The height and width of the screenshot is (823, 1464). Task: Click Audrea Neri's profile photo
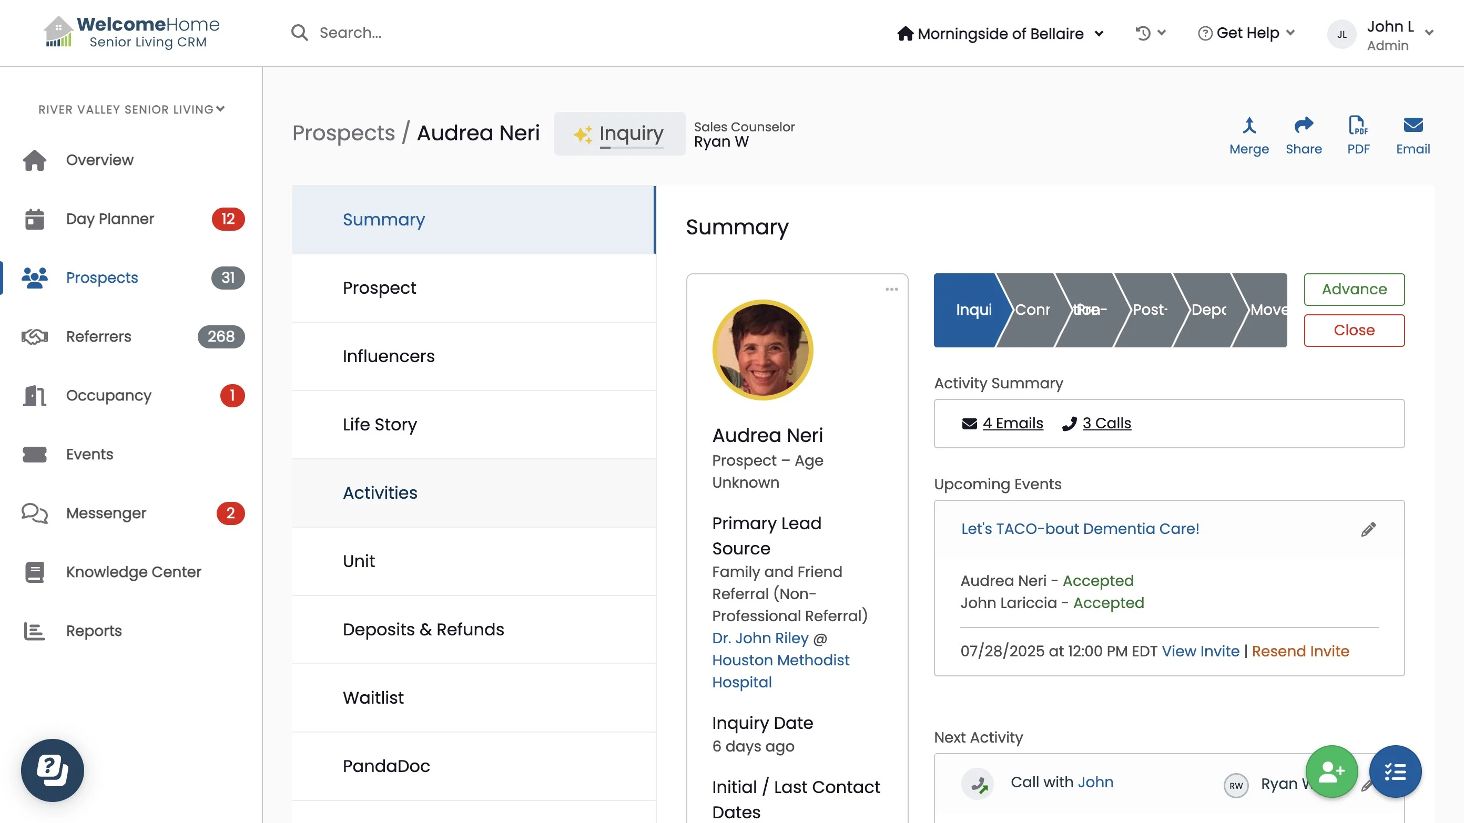762,350
